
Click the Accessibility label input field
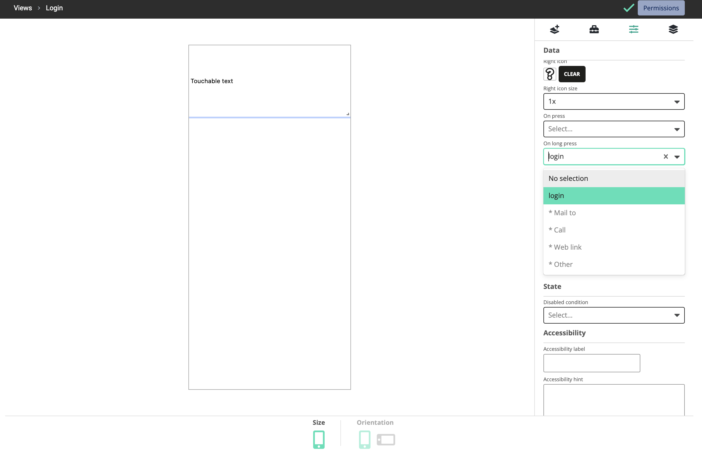click(592, 363)
